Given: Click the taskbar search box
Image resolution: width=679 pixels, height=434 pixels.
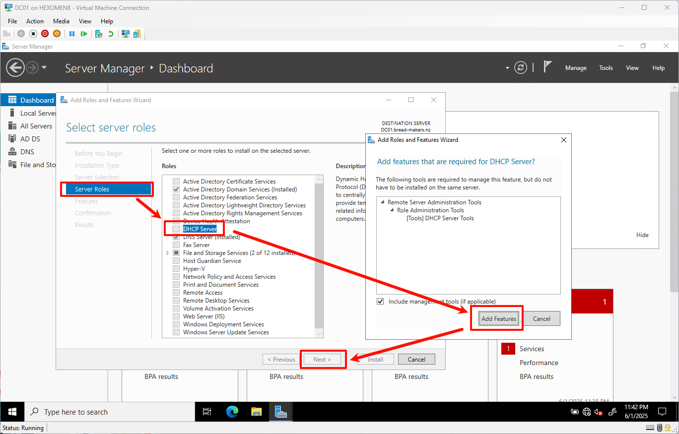Looking at the screenshot, I should [109, 412].
